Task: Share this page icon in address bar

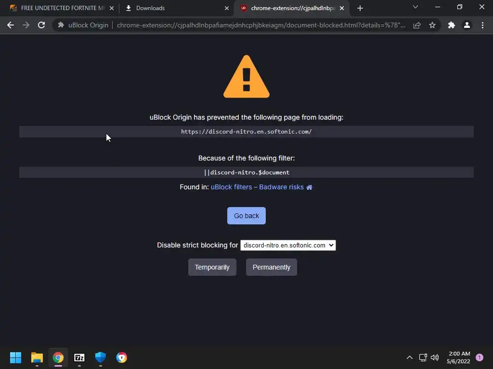Action: [x=417, y=25]
